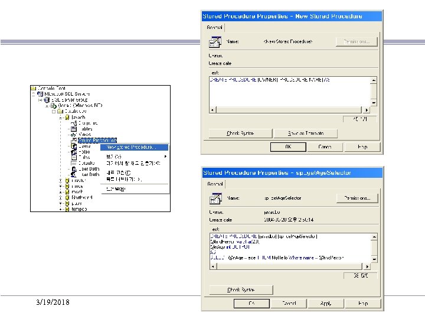Confirm OK in New Stored Procedure dialog
425x319 pixels.
(x=288, y=147)
